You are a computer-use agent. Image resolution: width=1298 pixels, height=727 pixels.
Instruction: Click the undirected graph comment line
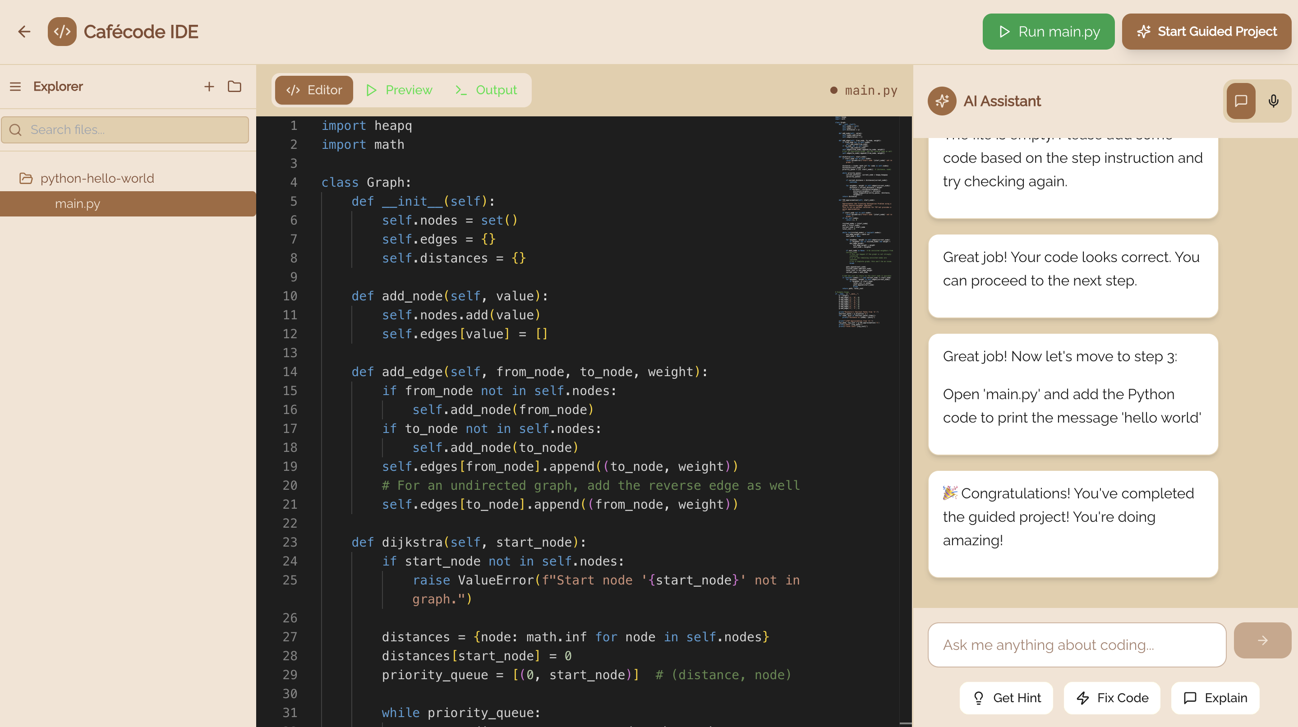click(590, 485)
